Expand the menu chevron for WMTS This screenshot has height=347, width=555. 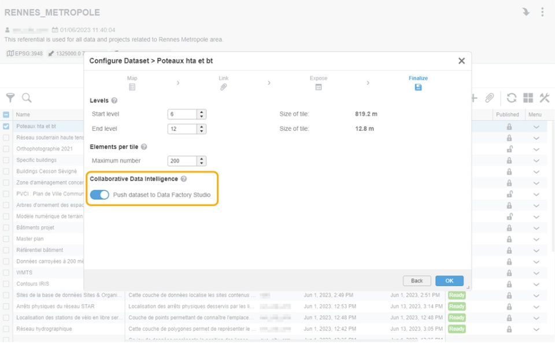point(536,273)
